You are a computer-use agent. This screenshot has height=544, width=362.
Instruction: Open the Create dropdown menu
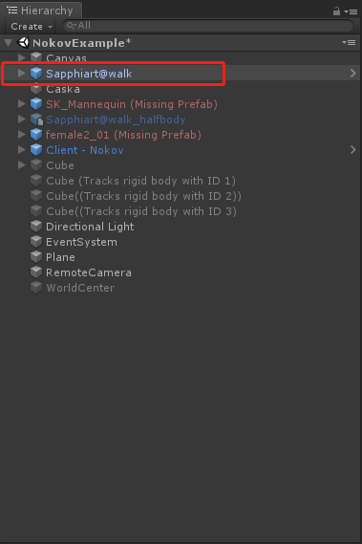[x=32, y=27]
